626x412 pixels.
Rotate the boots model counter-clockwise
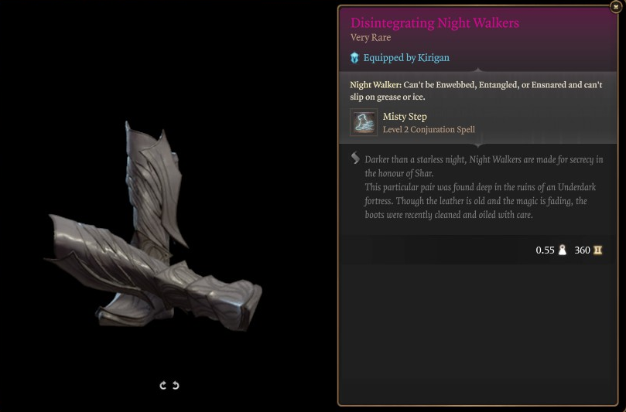tap(176, 385)
